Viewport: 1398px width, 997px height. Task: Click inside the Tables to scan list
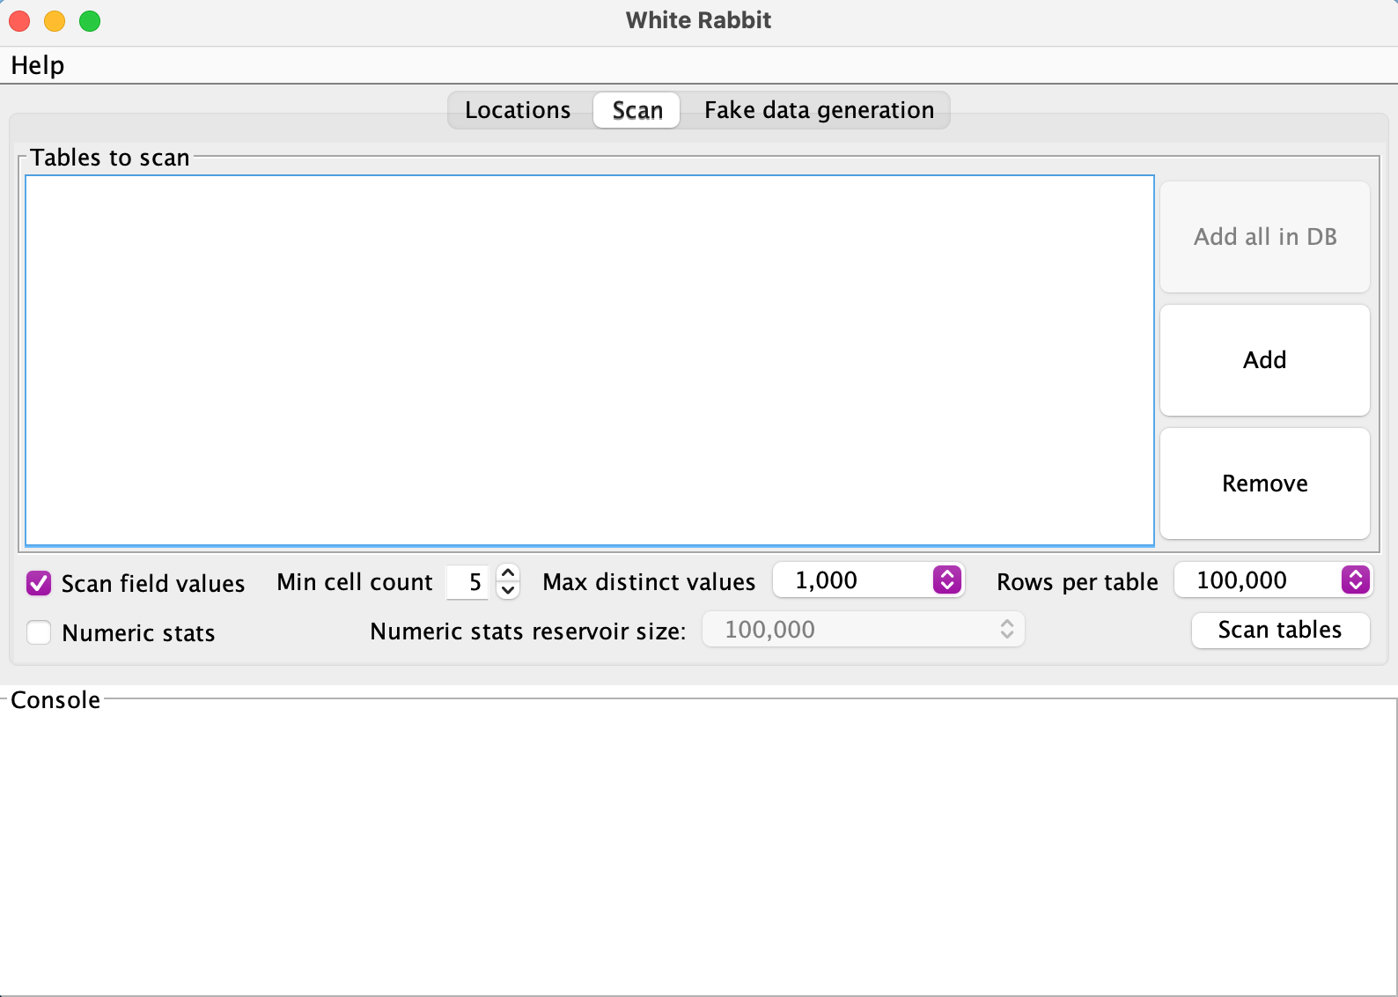point(590,360)
